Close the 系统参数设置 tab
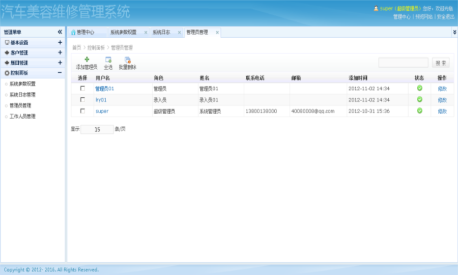This screenshot has height=275, width=458. point(146,33)
